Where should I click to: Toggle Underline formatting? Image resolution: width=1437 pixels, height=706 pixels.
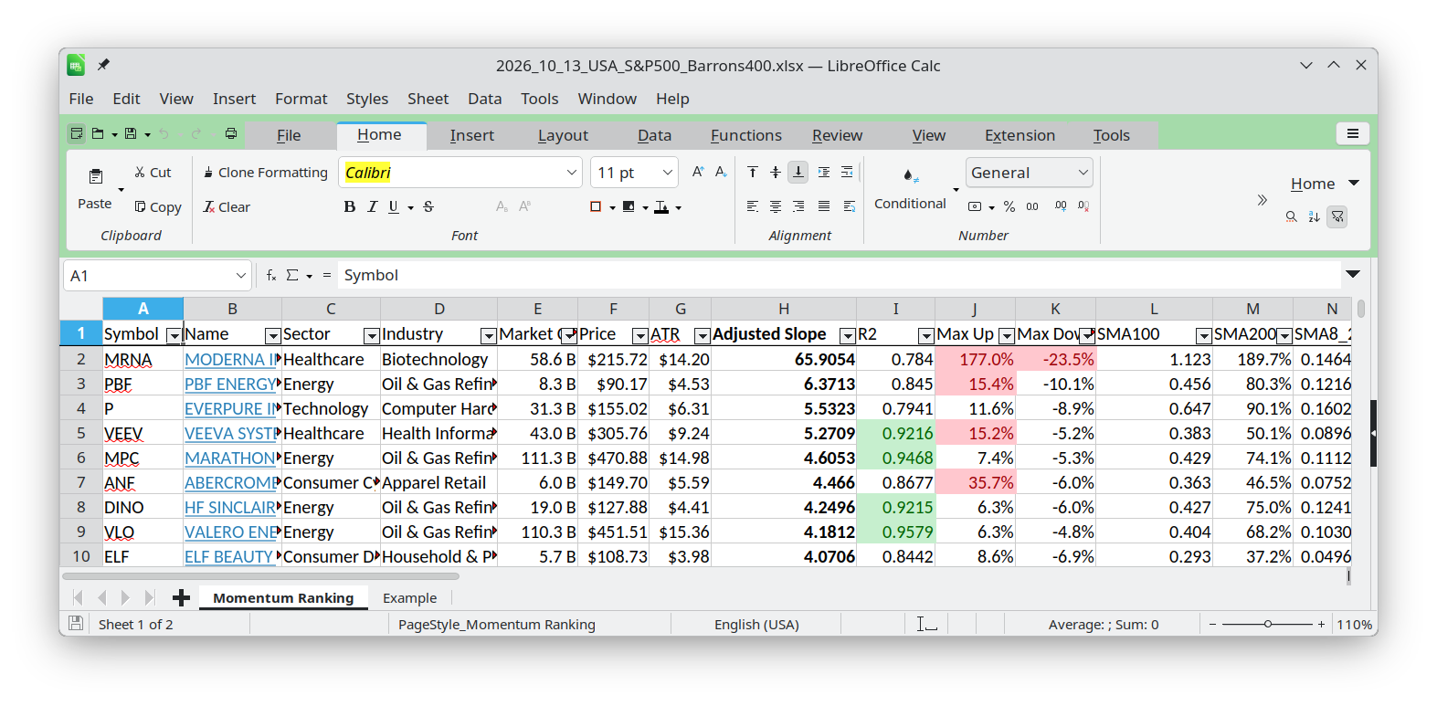[394, 207]
